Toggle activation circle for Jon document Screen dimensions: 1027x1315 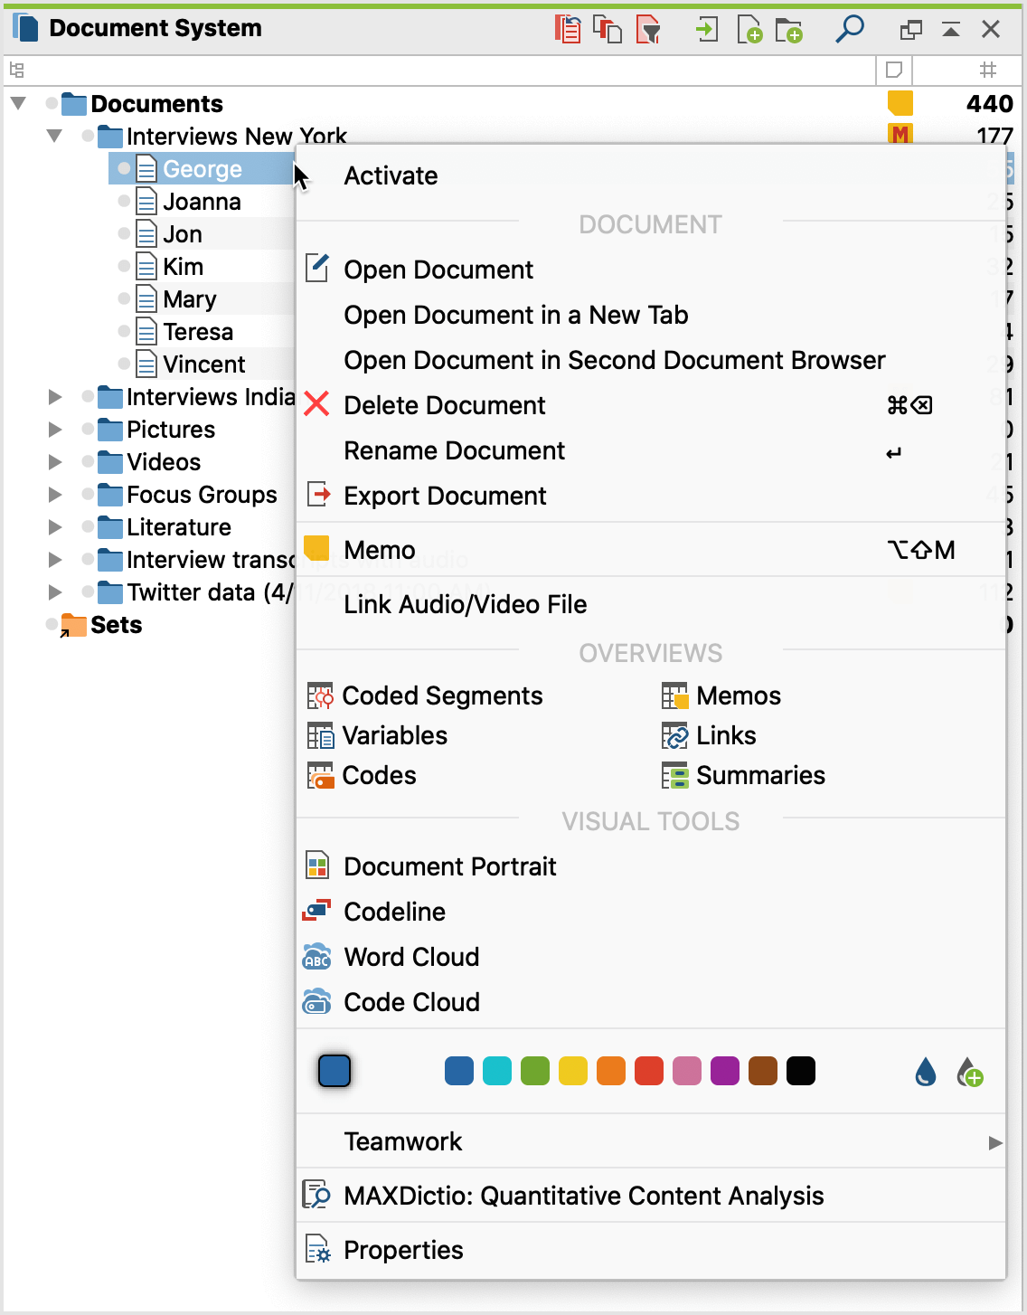[124, 233]
